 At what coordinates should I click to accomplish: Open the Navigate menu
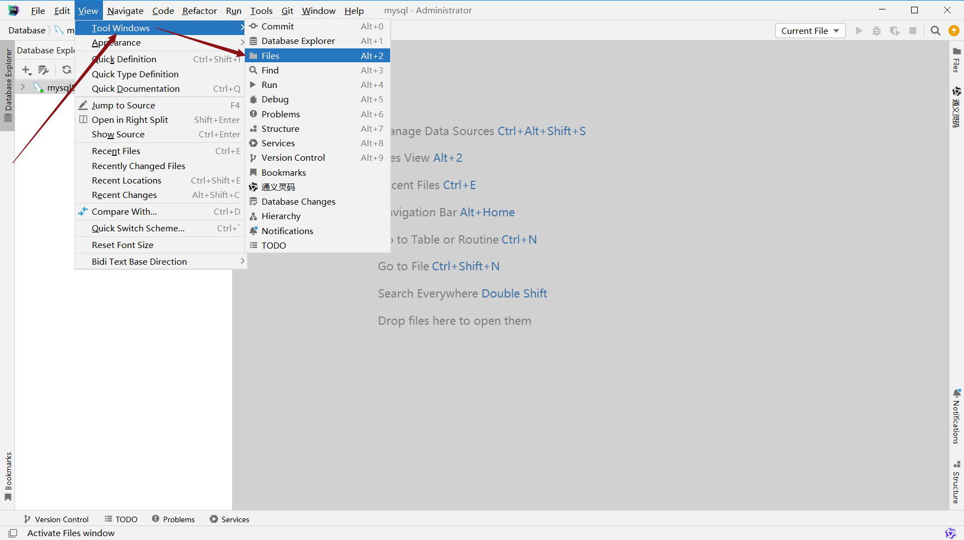[x=125, y=11]
